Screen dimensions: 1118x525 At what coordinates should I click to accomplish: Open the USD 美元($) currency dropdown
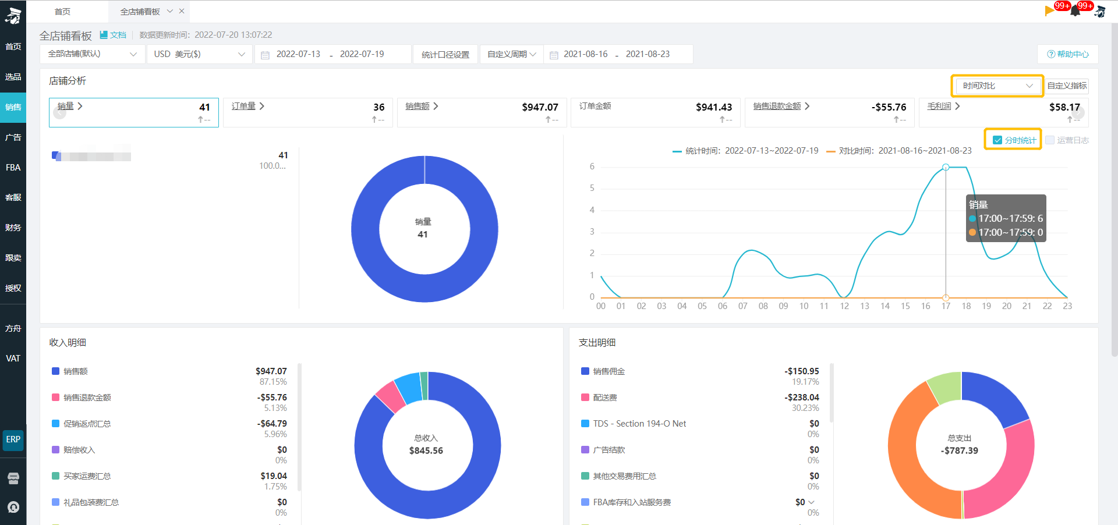click(200, 54)
